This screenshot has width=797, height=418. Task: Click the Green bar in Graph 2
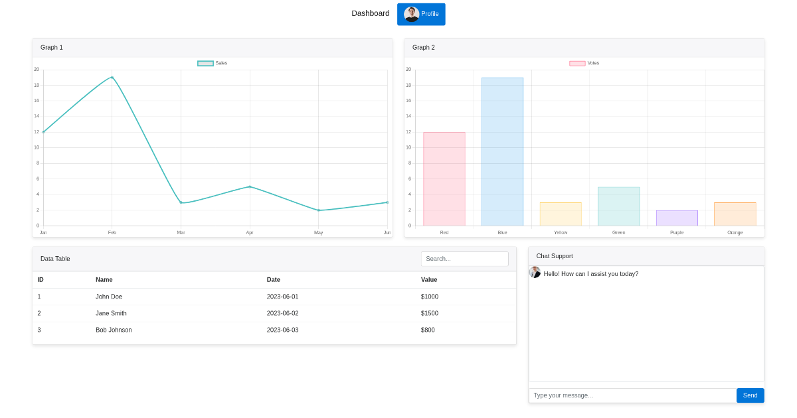618,206
